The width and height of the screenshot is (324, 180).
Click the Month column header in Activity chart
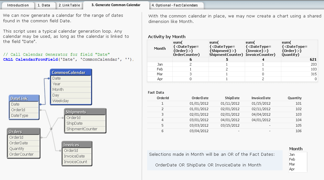tap(160, 48)
